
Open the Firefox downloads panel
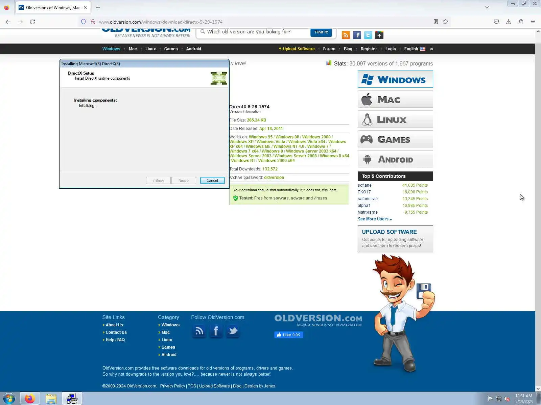[508, 22]
